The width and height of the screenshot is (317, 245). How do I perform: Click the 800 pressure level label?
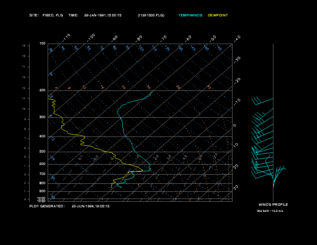click(x=42, y=183)
